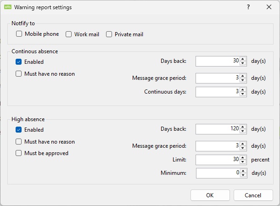Increase Continuous absence Days back value
280x206 pixels.
[243, 59]
